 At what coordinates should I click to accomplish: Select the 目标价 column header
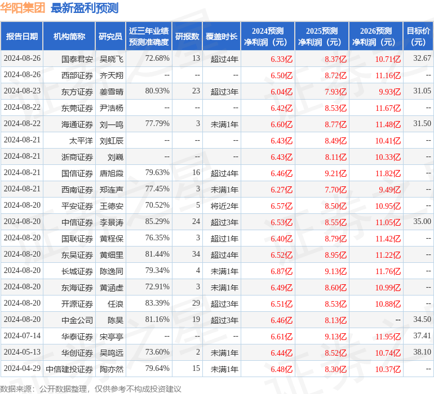coord(418,36)
